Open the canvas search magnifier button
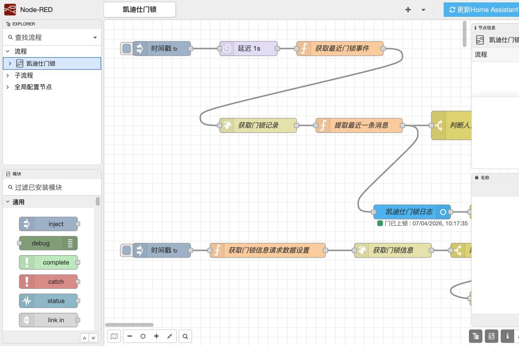Viewport: 519px width, 346px height. pyautogui.click(x=185, y=336)
